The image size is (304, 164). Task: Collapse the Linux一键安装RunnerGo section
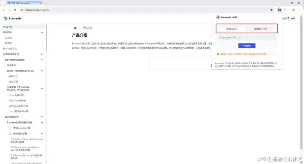click(x=42, y=70)
